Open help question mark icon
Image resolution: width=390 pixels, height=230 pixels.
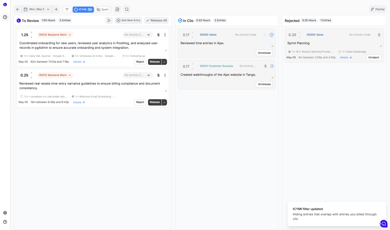coord(5,222)
